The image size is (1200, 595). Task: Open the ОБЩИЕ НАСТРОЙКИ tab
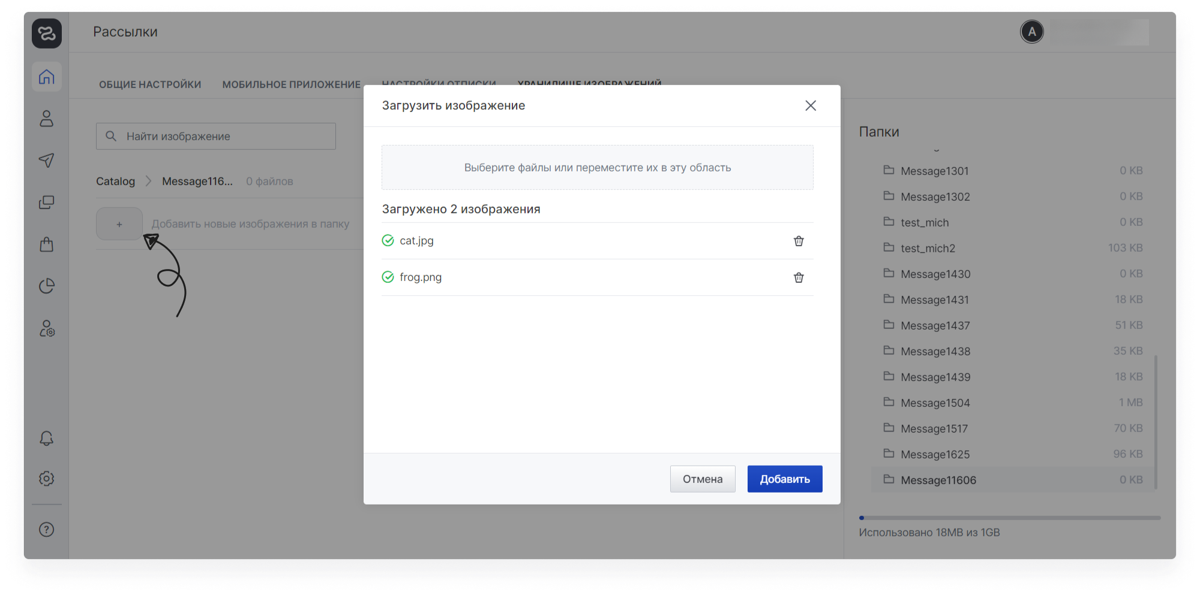(150, 84)
